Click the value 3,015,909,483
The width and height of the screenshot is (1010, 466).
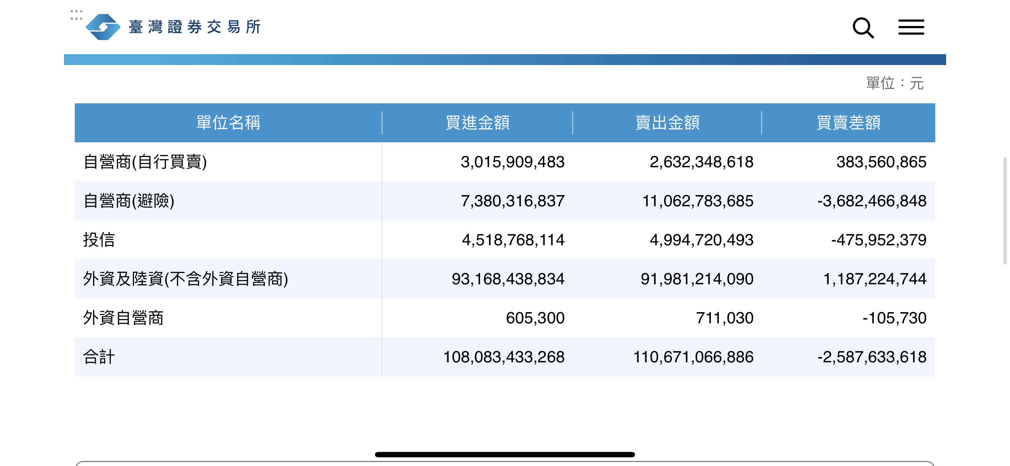pyautogui.click(x=513, y=162)
